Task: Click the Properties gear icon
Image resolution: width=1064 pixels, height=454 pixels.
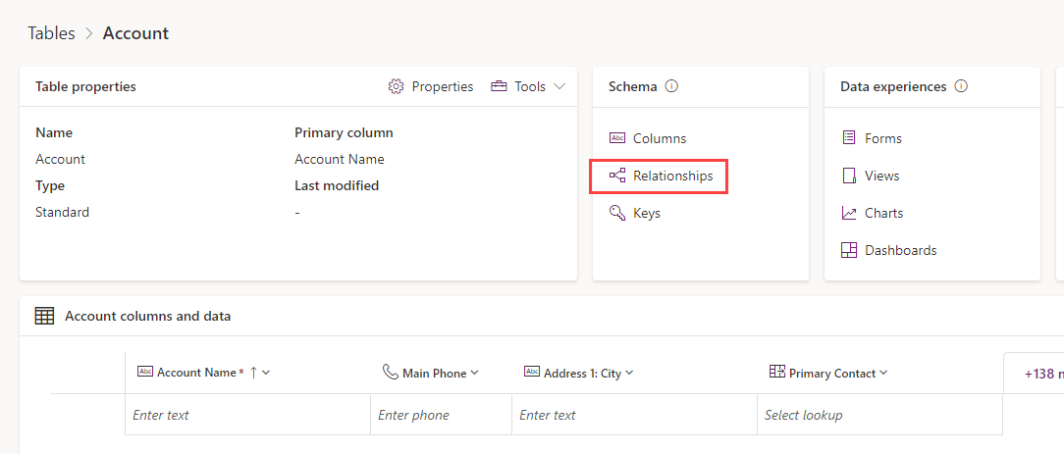Action: (x=396, y=86)
